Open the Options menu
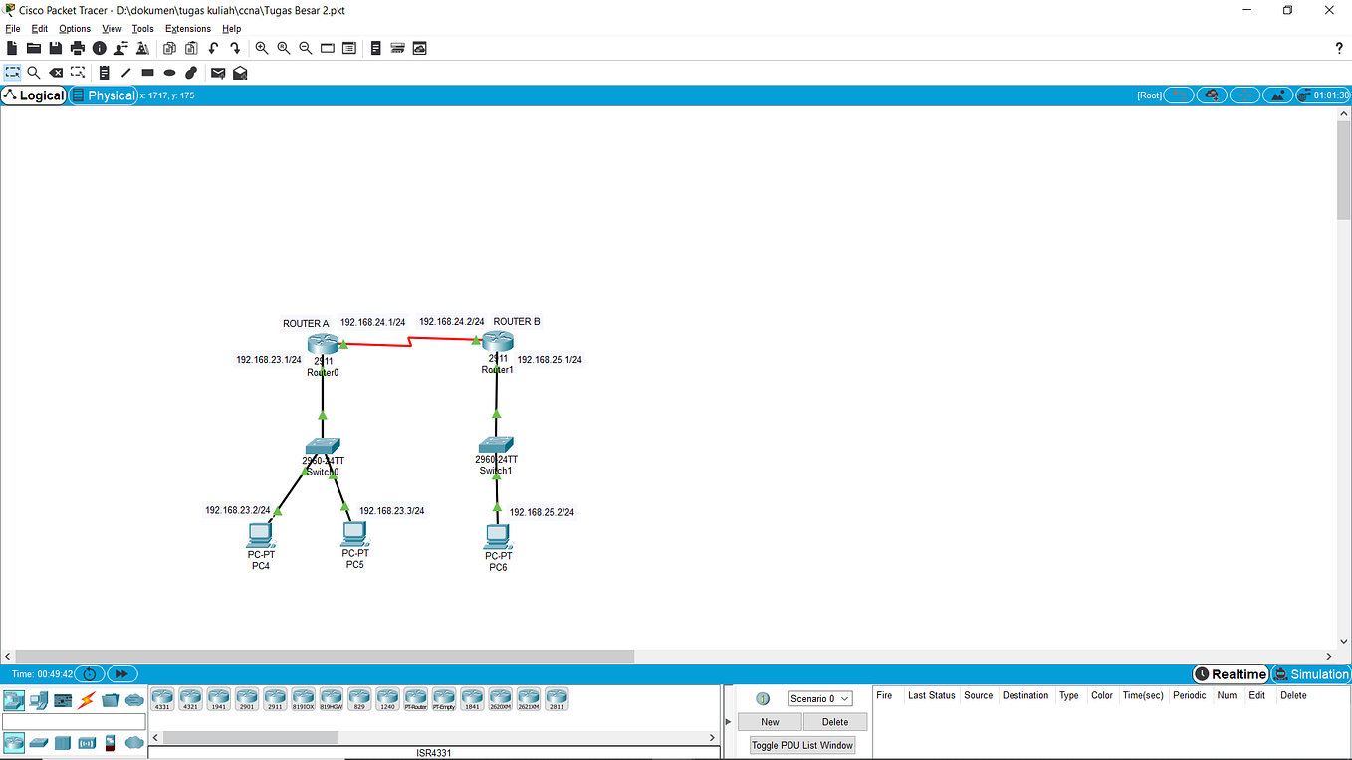 coord(75,29)
